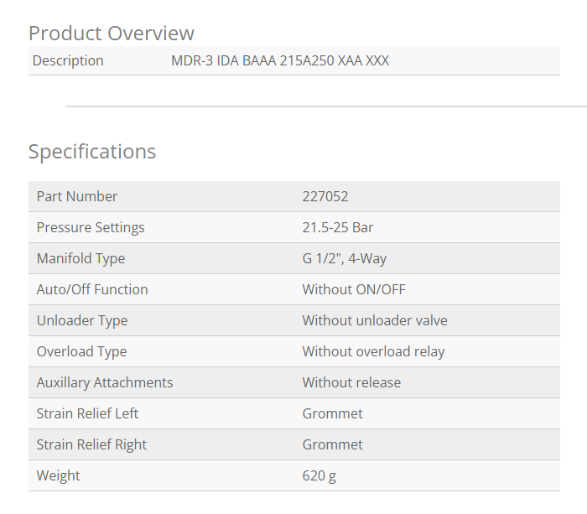Click the Manifold Type label
The height and width of the screenshot is (514, 587).
81,259
